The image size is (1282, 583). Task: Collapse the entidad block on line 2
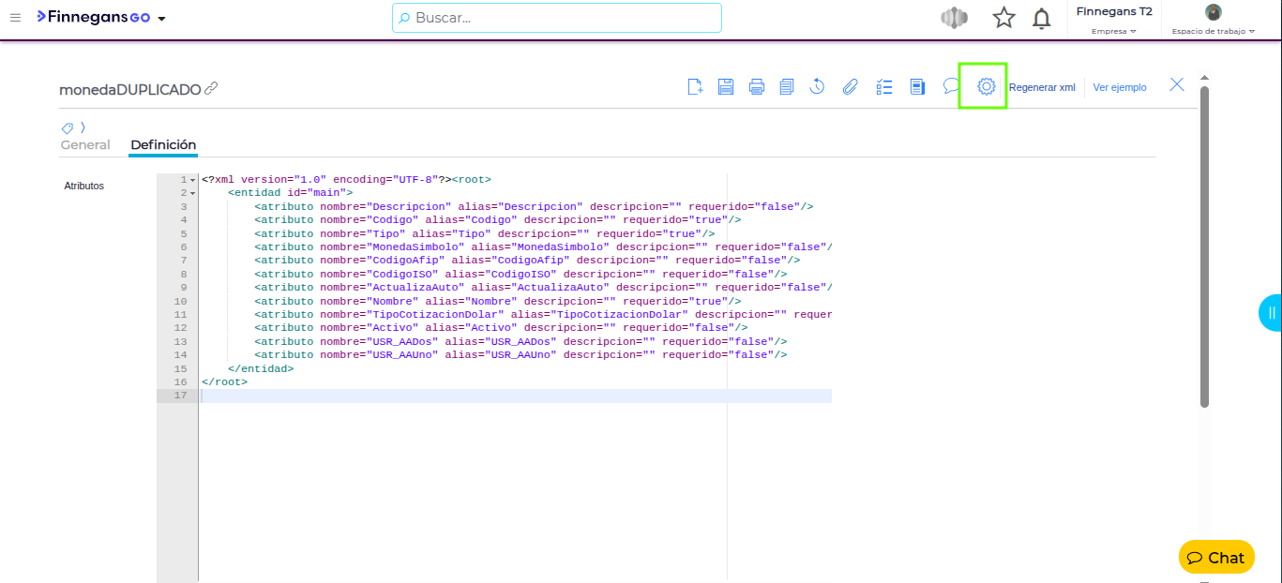192,193
